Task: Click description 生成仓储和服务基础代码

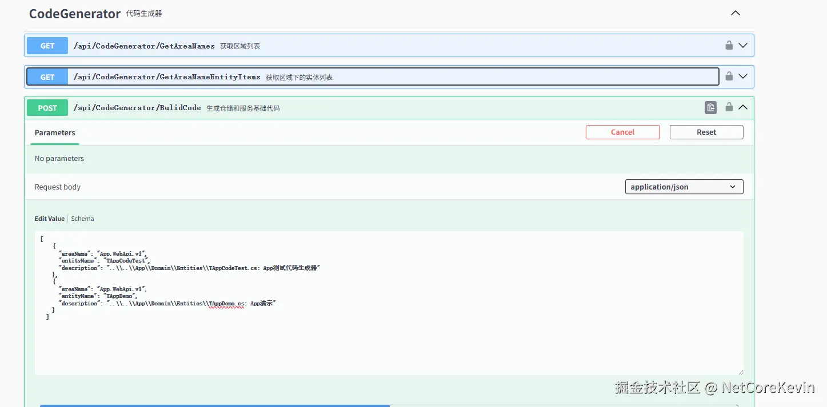Action: (243, 108)
